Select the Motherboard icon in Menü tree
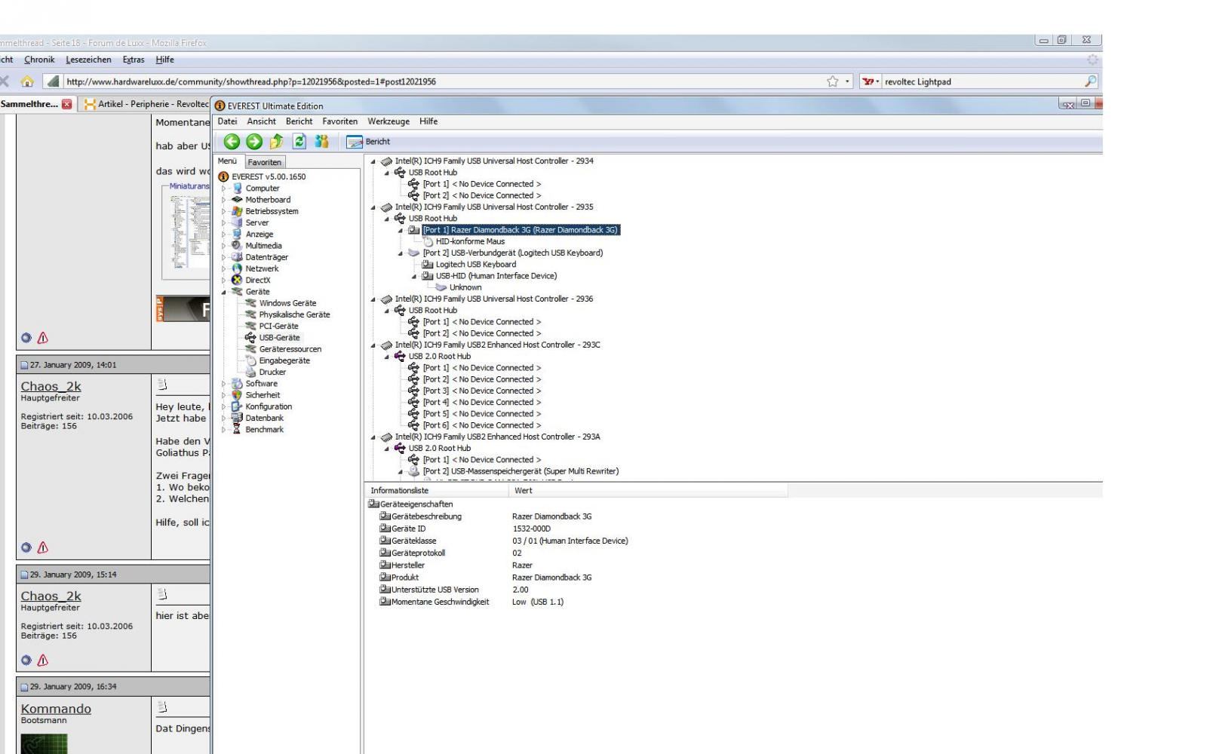1207x754 pixels. [x=238, y=200]
